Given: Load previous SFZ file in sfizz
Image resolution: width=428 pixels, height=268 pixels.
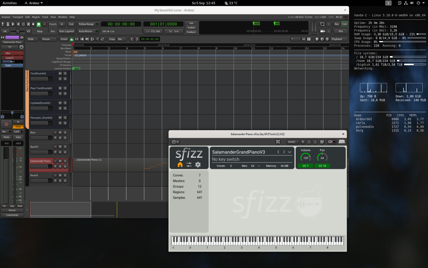Looking at the screenshot, I should pos(278,152).
